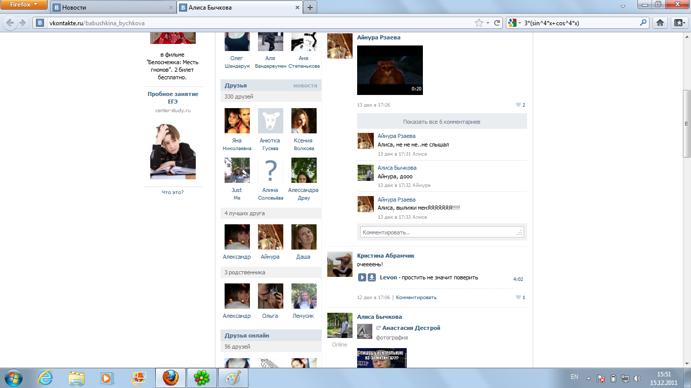The image size is (691, 388).
Task: Open the Анастасия Дестрой repost link
Action: pos(411,328)
